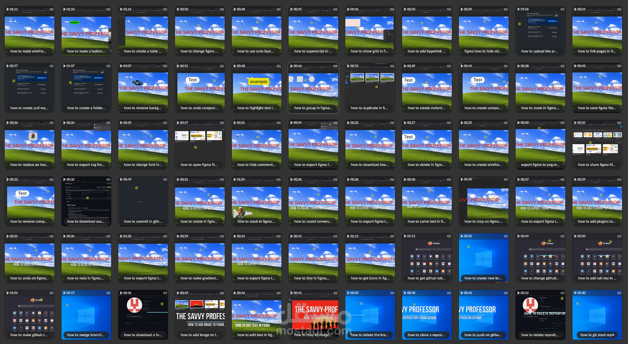Select the 'how to highlight text i...' label

[256, 108]
